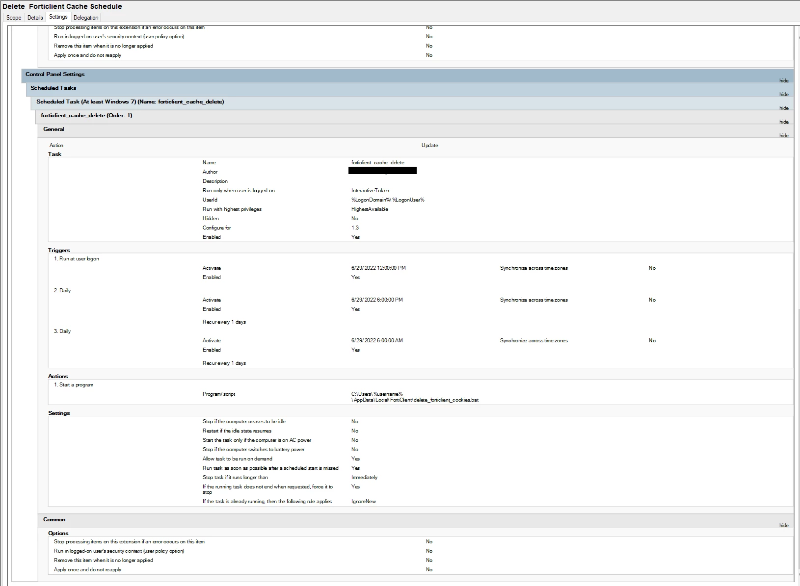Screen dimensions: 800x586
Task: Go to the Delegation tab
Action: pyautogui.click(x=86, y=18)
